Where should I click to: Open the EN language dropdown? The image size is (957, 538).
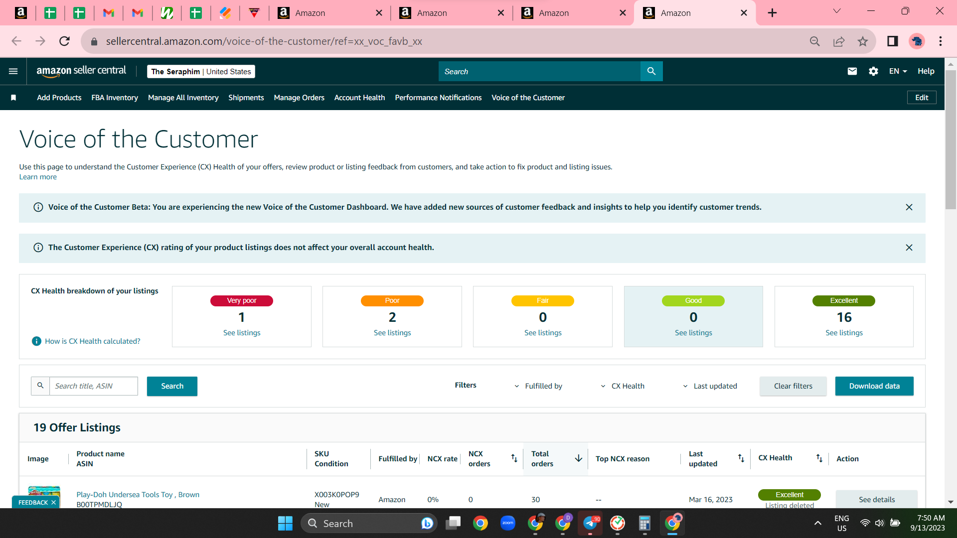point(898,71)
